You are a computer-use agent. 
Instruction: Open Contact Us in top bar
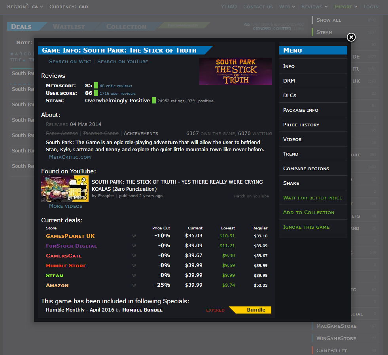point(258,7)
